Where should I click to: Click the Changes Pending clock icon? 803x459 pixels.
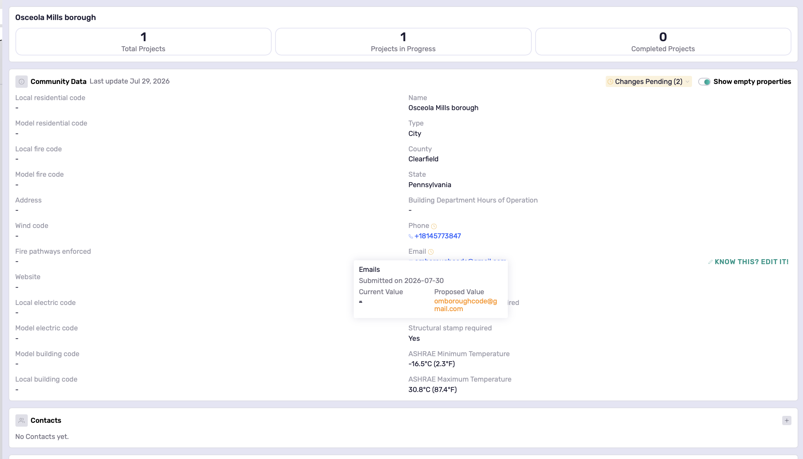click(610, 82)
